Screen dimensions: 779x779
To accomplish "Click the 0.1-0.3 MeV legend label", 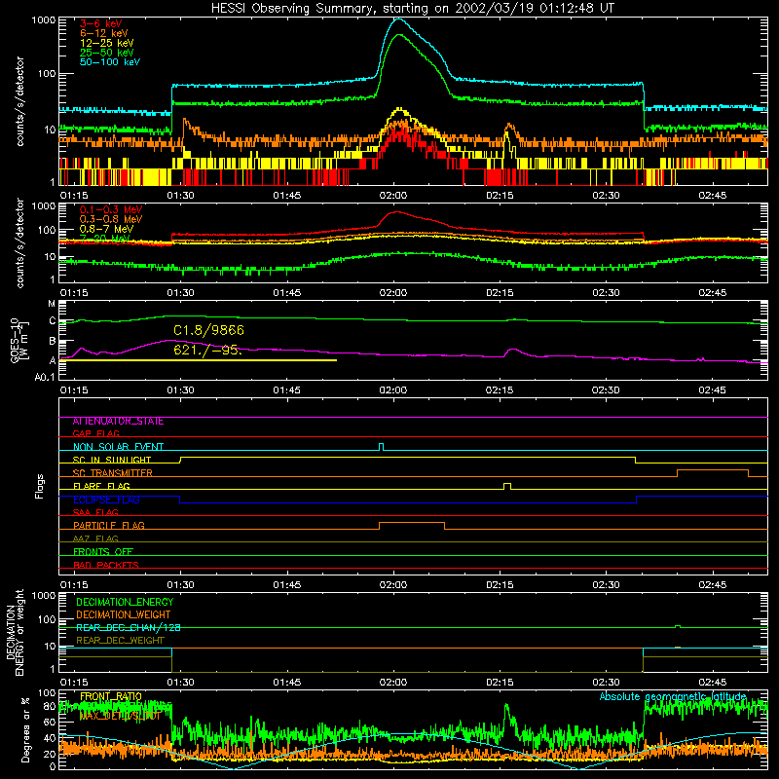I will [x=111, y=209].
